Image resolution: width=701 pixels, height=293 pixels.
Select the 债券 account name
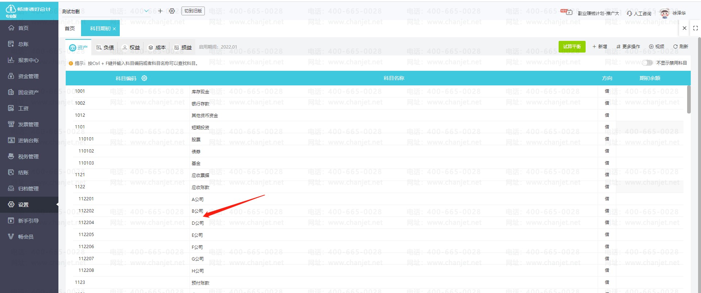[x=196, y=151]
